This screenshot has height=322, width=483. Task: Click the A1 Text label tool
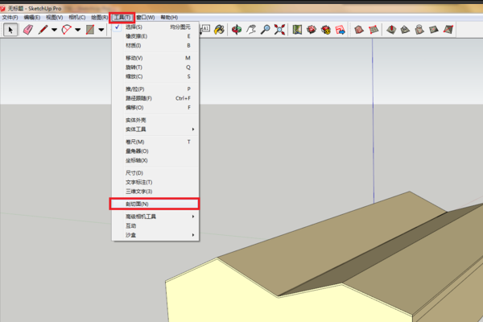coord(205,30)
